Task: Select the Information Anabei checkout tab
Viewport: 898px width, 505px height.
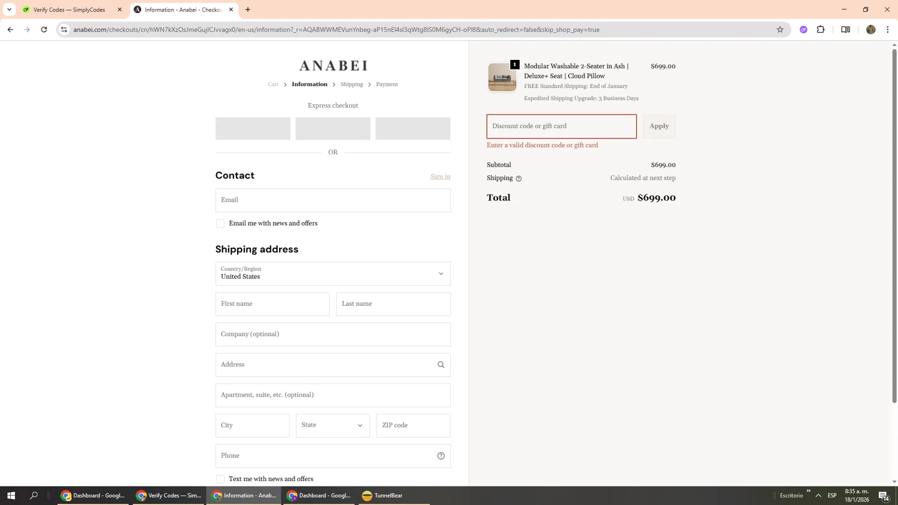Action: click(x=183, y=10)
